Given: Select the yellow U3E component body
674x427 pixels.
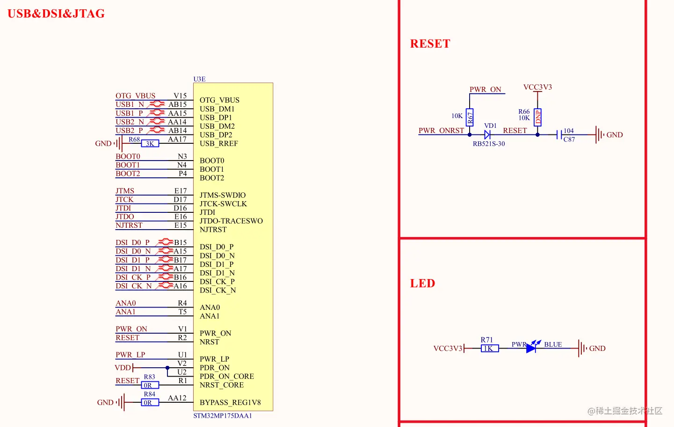Looking at the screenshot, I should pos(233,247).
